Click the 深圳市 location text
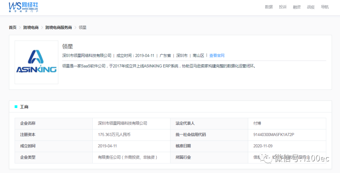The width and height of the screenshot is (340, 173). (x=182, y=56)
